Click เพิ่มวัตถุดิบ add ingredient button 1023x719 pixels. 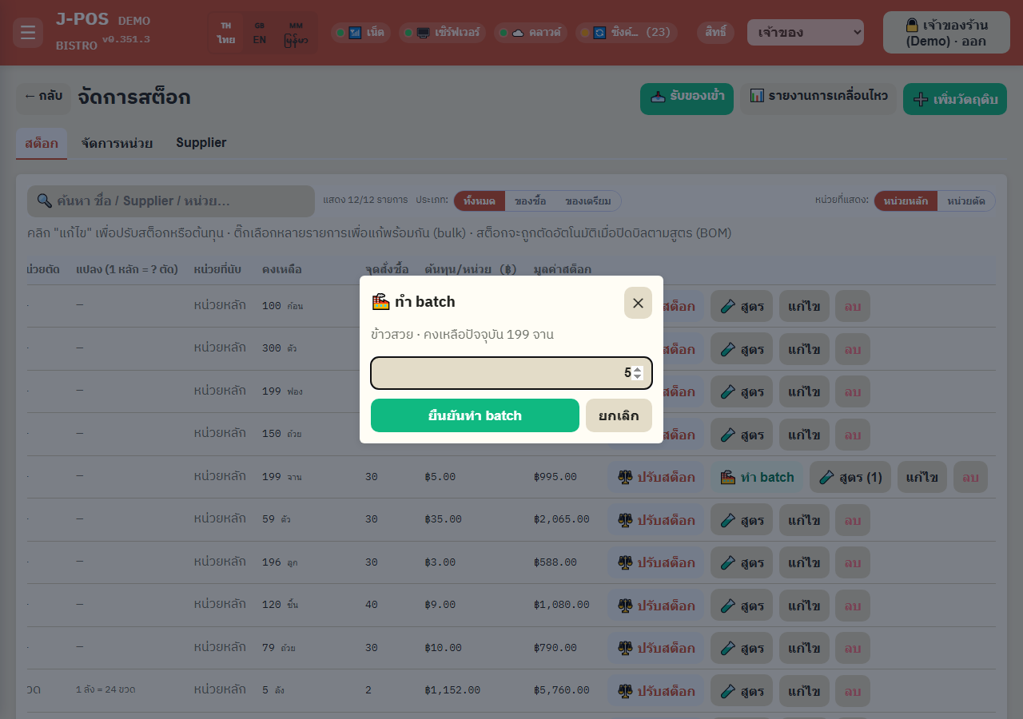(955, 99)
